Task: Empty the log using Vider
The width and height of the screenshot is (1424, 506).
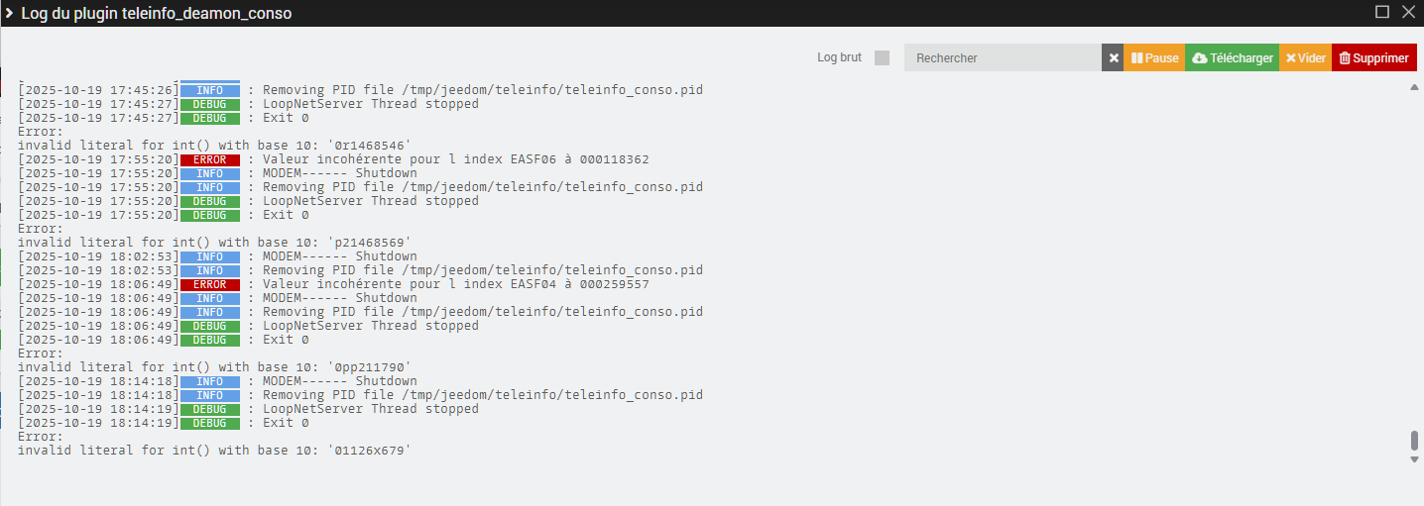Action: 1305,58
